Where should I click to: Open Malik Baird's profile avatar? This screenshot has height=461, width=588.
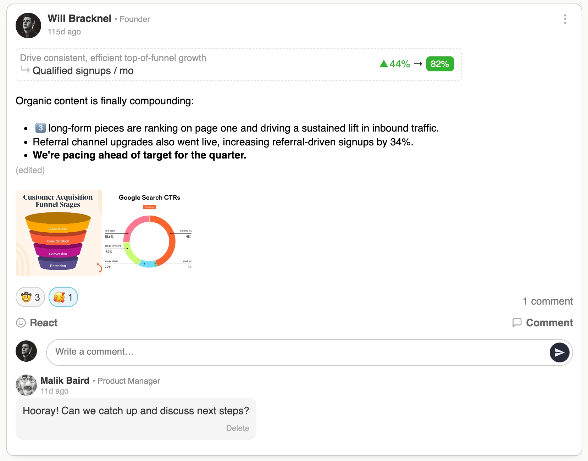click(x=26, y=385)
